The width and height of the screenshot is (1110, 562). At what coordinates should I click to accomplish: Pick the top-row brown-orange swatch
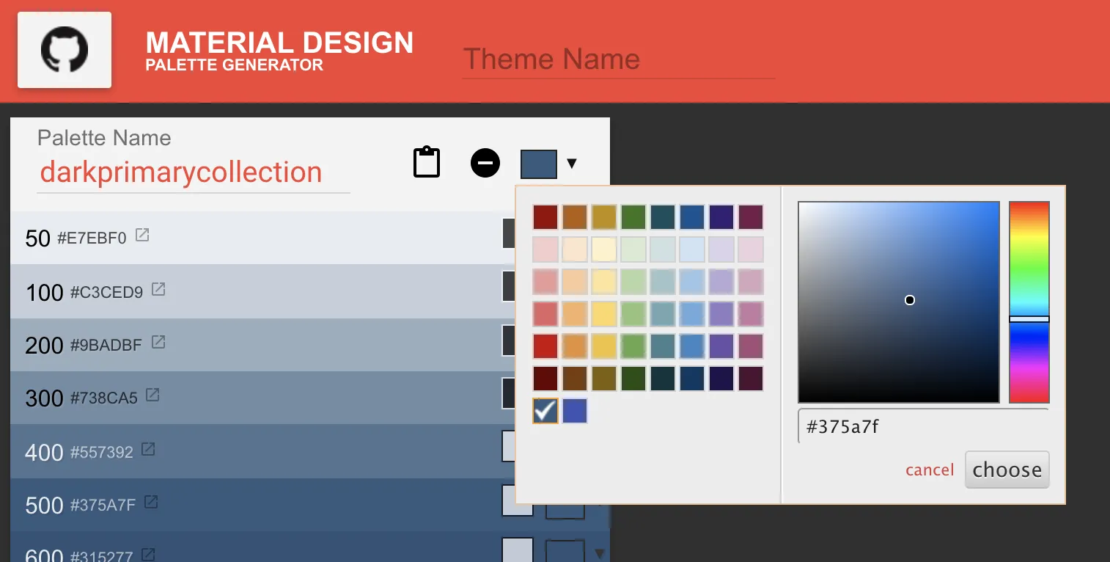coord(575,217)
